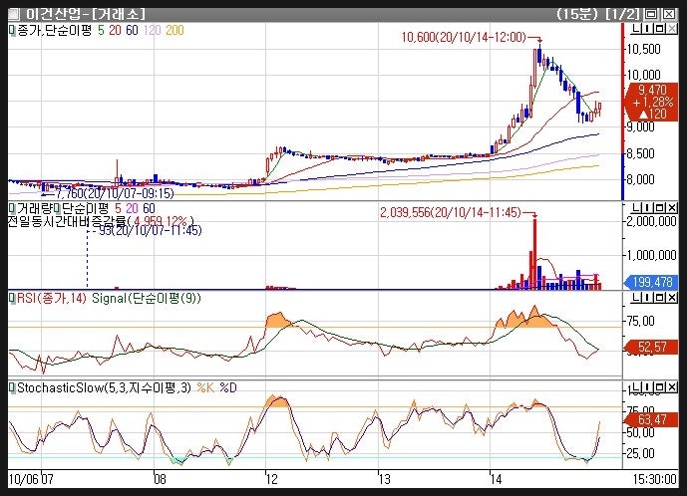Click the L-shaped icon in the Stochastic pane
Screen dimensions: 687x496
(x=636, y=387)
